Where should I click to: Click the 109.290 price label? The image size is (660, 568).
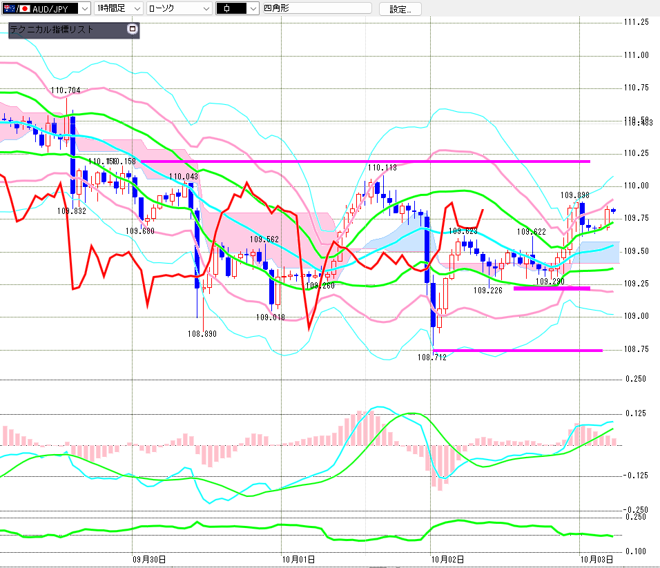(x=550, y=282)
